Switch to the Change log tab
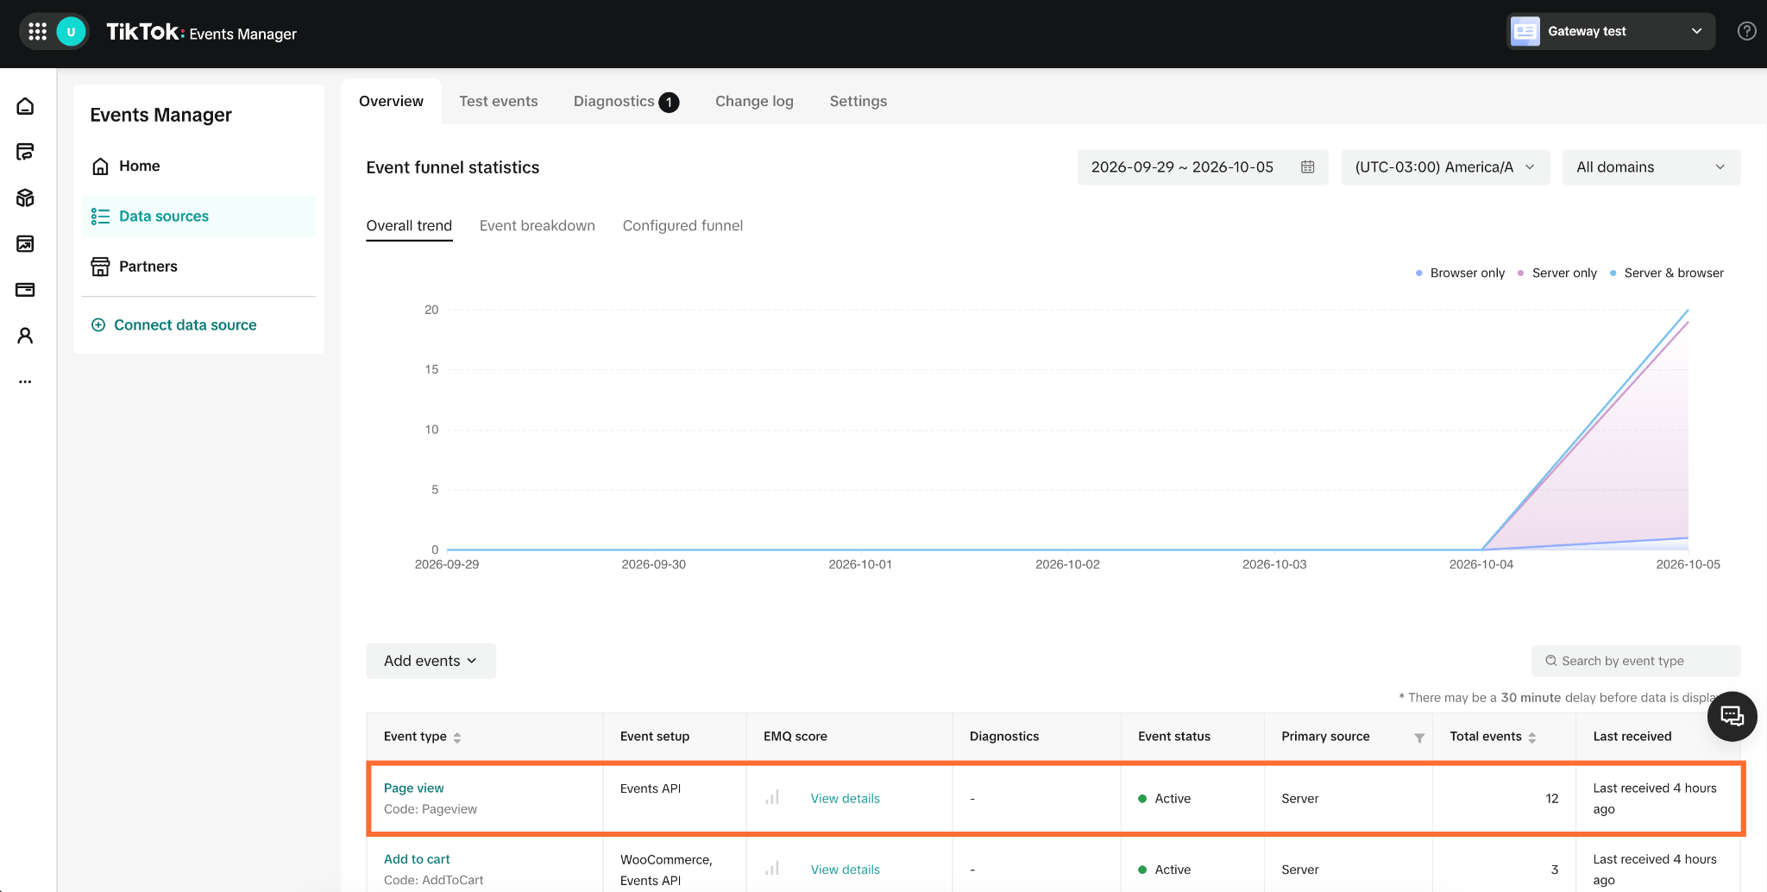 click(754, 101)
